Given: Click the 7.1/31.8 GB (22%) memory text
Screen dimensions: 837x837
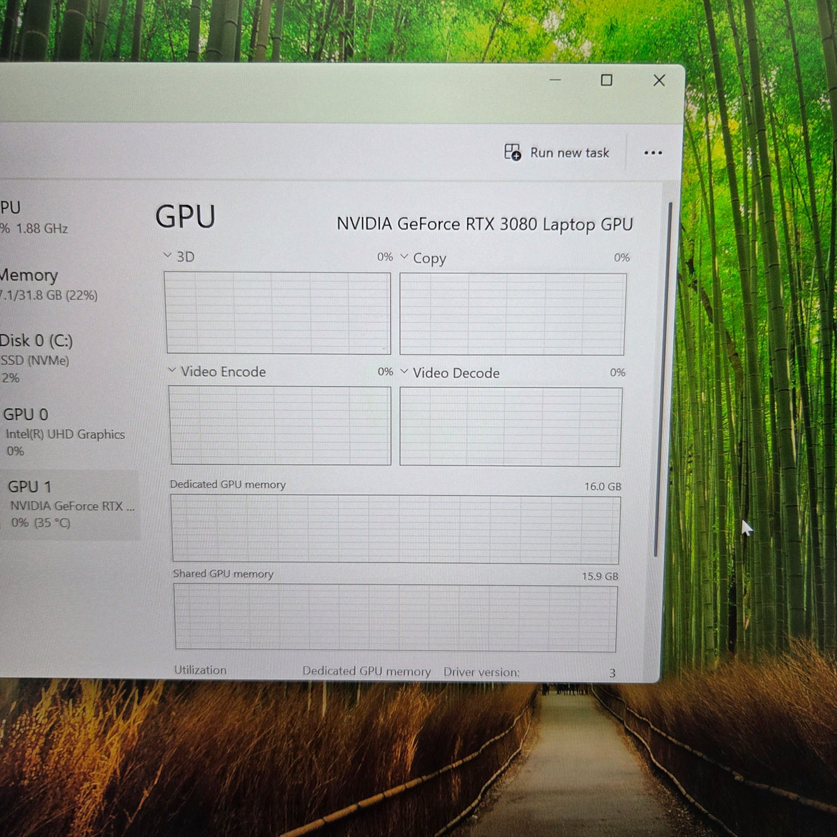Looking at the screenshot, I should click(49, 295).
